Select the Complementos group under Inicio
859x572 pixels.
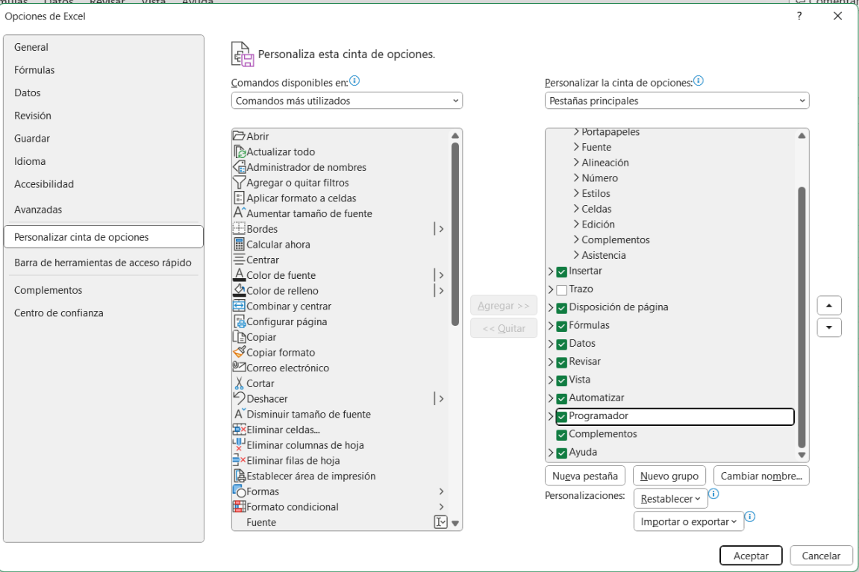point(616,239)
